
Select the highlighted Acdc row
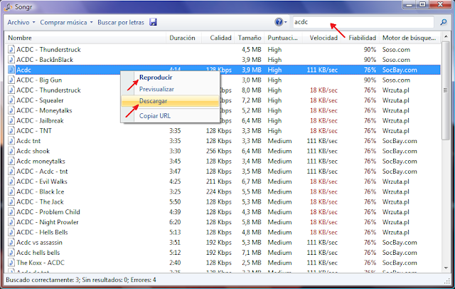tap(223, 70)
